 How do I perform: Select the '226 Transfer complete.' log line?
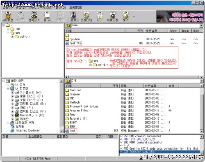pyautogui.click(x=159, y=152)
